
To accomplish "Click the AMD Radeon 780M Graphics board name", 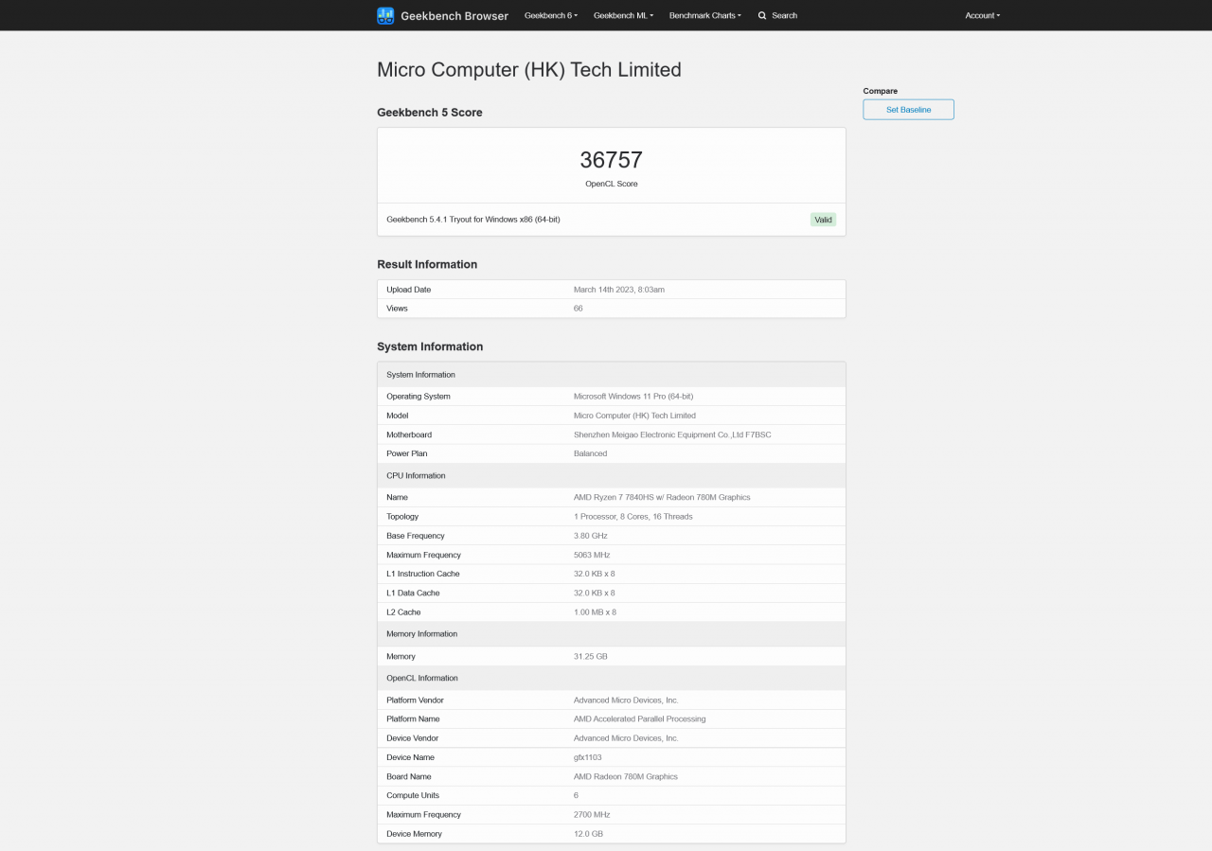I will 626,776.
